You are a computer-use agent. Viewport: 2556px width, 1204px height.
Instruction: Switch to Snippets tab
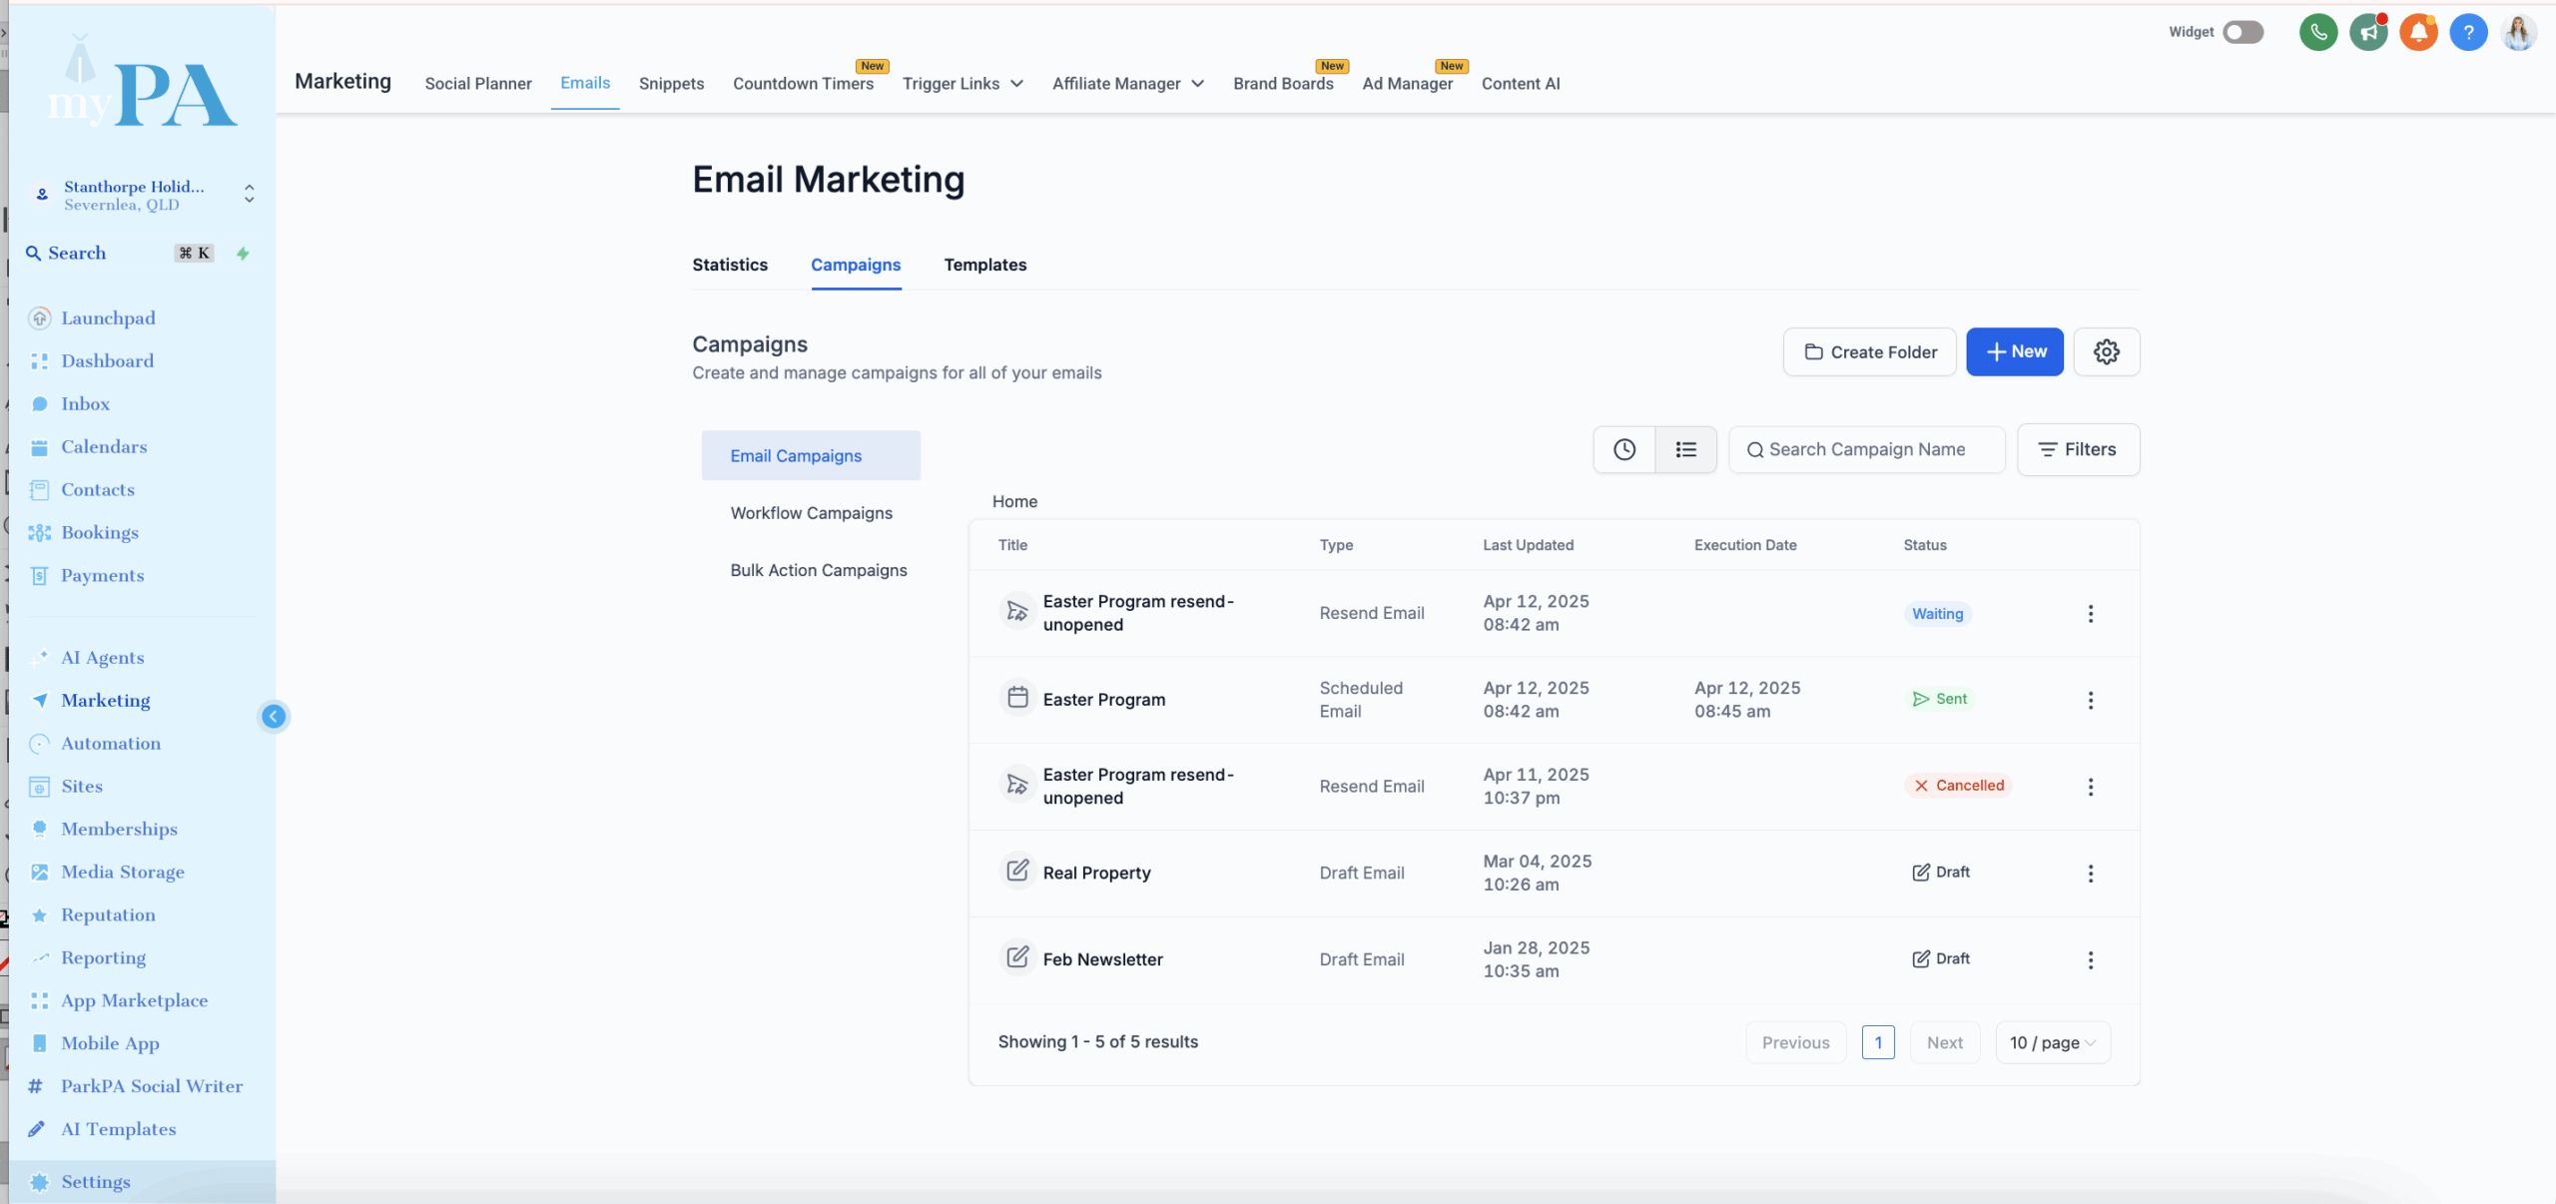pyautogui.click(x=672, y=84)
